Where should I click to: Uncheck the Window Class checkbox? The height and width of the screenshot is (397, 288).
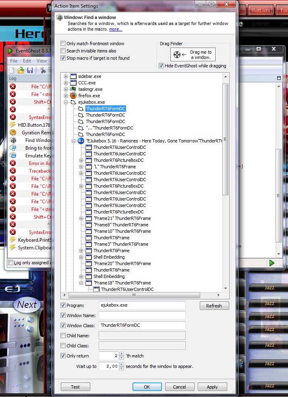pos(63,325)
